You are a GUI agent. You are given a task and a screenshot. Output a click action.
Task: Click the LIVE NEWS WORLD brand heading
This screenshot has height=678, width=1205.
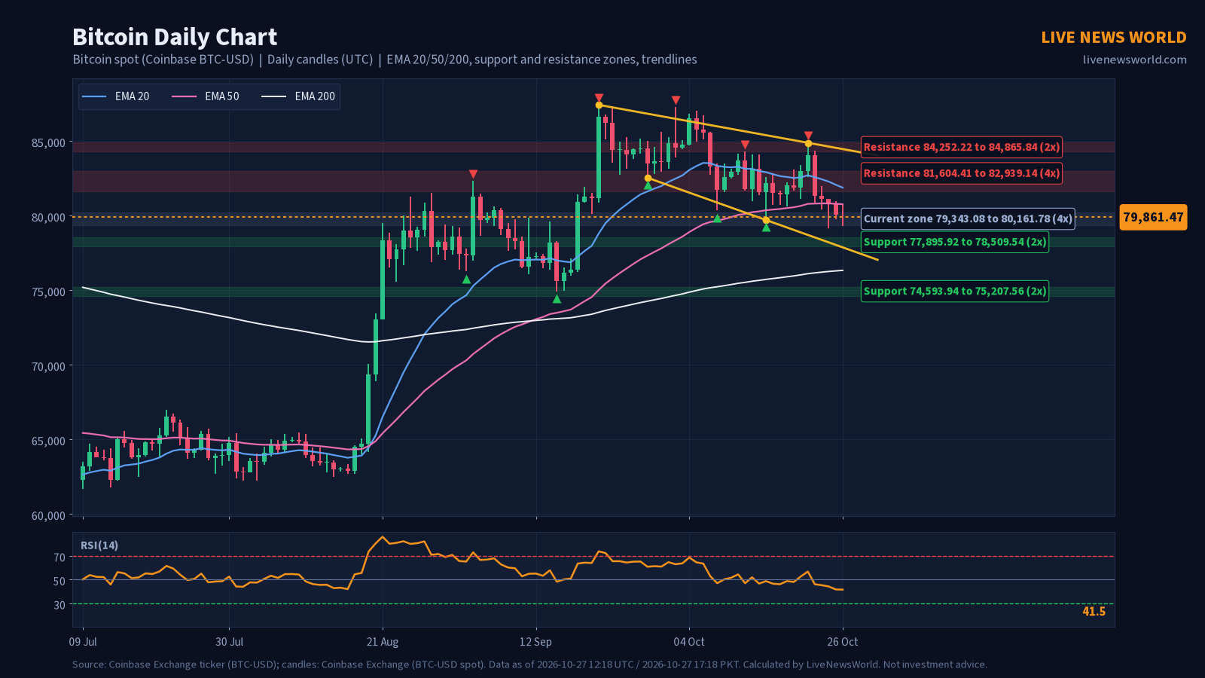click(x=1114, y=37)
